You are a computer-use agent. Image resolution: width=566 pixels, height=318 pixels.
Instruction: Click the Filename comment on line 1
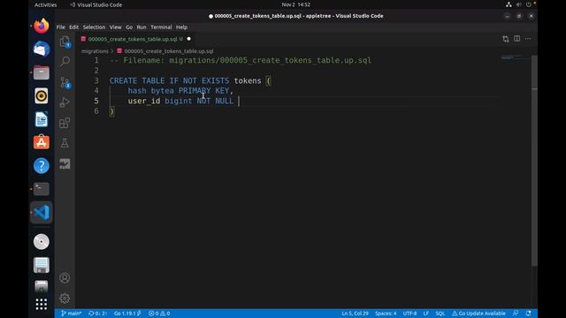tap(241, 61)
